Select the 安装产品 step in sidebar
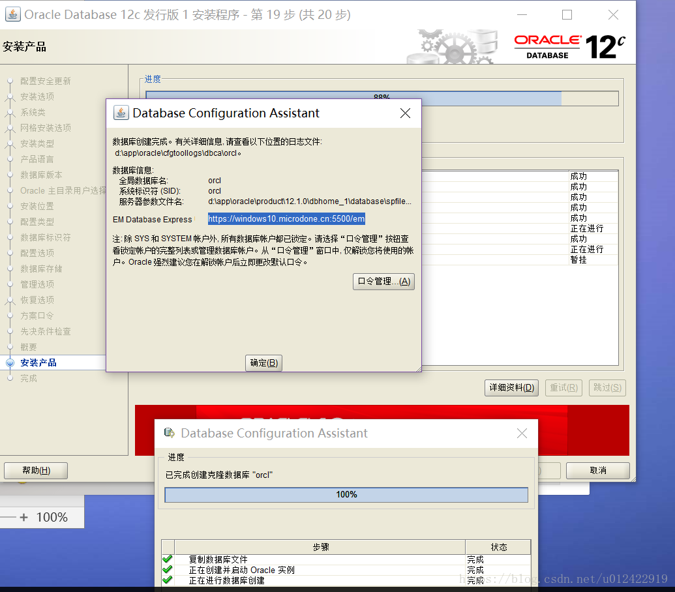 [x=38, y=363]
